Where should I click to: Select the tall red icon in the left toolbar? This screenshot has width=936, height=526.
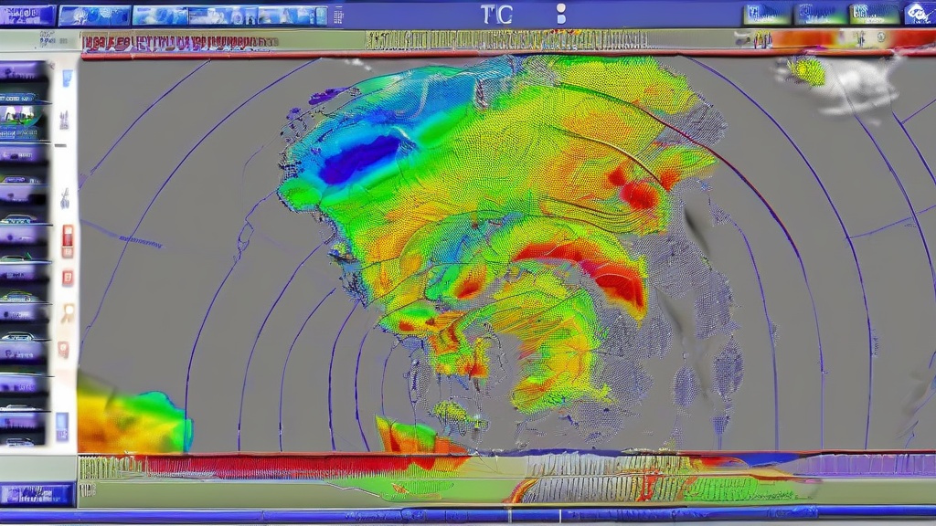tap(67, 240)
